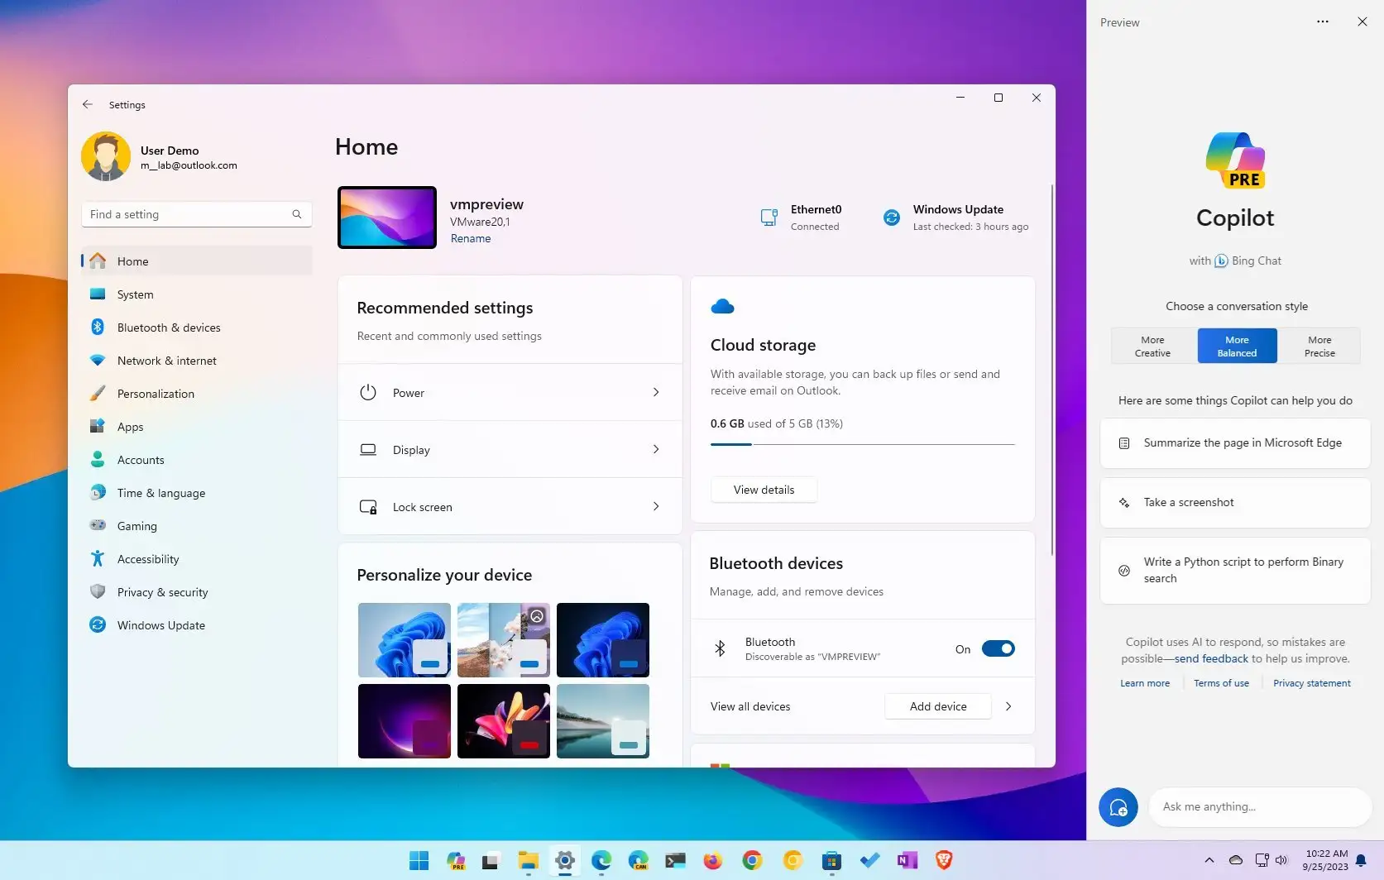Viewport: 1384px width, 880px height.
Task: Open the Windows Start button on taskbar
Action: tap(419, 861)
